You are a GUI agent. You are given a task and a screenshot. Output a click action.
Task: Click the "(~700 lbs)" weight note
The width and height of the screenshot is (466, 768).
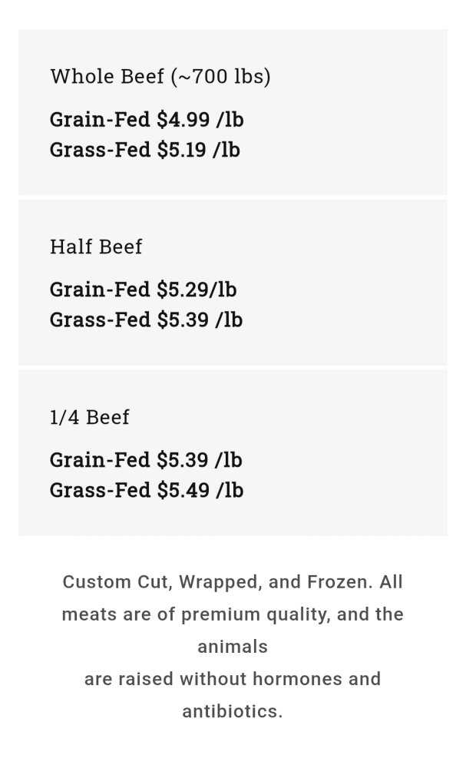point(220,77)
